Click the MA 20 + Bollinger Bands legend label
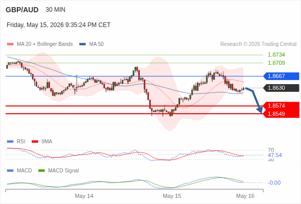 pyautogui.click(x=45, y=44)
